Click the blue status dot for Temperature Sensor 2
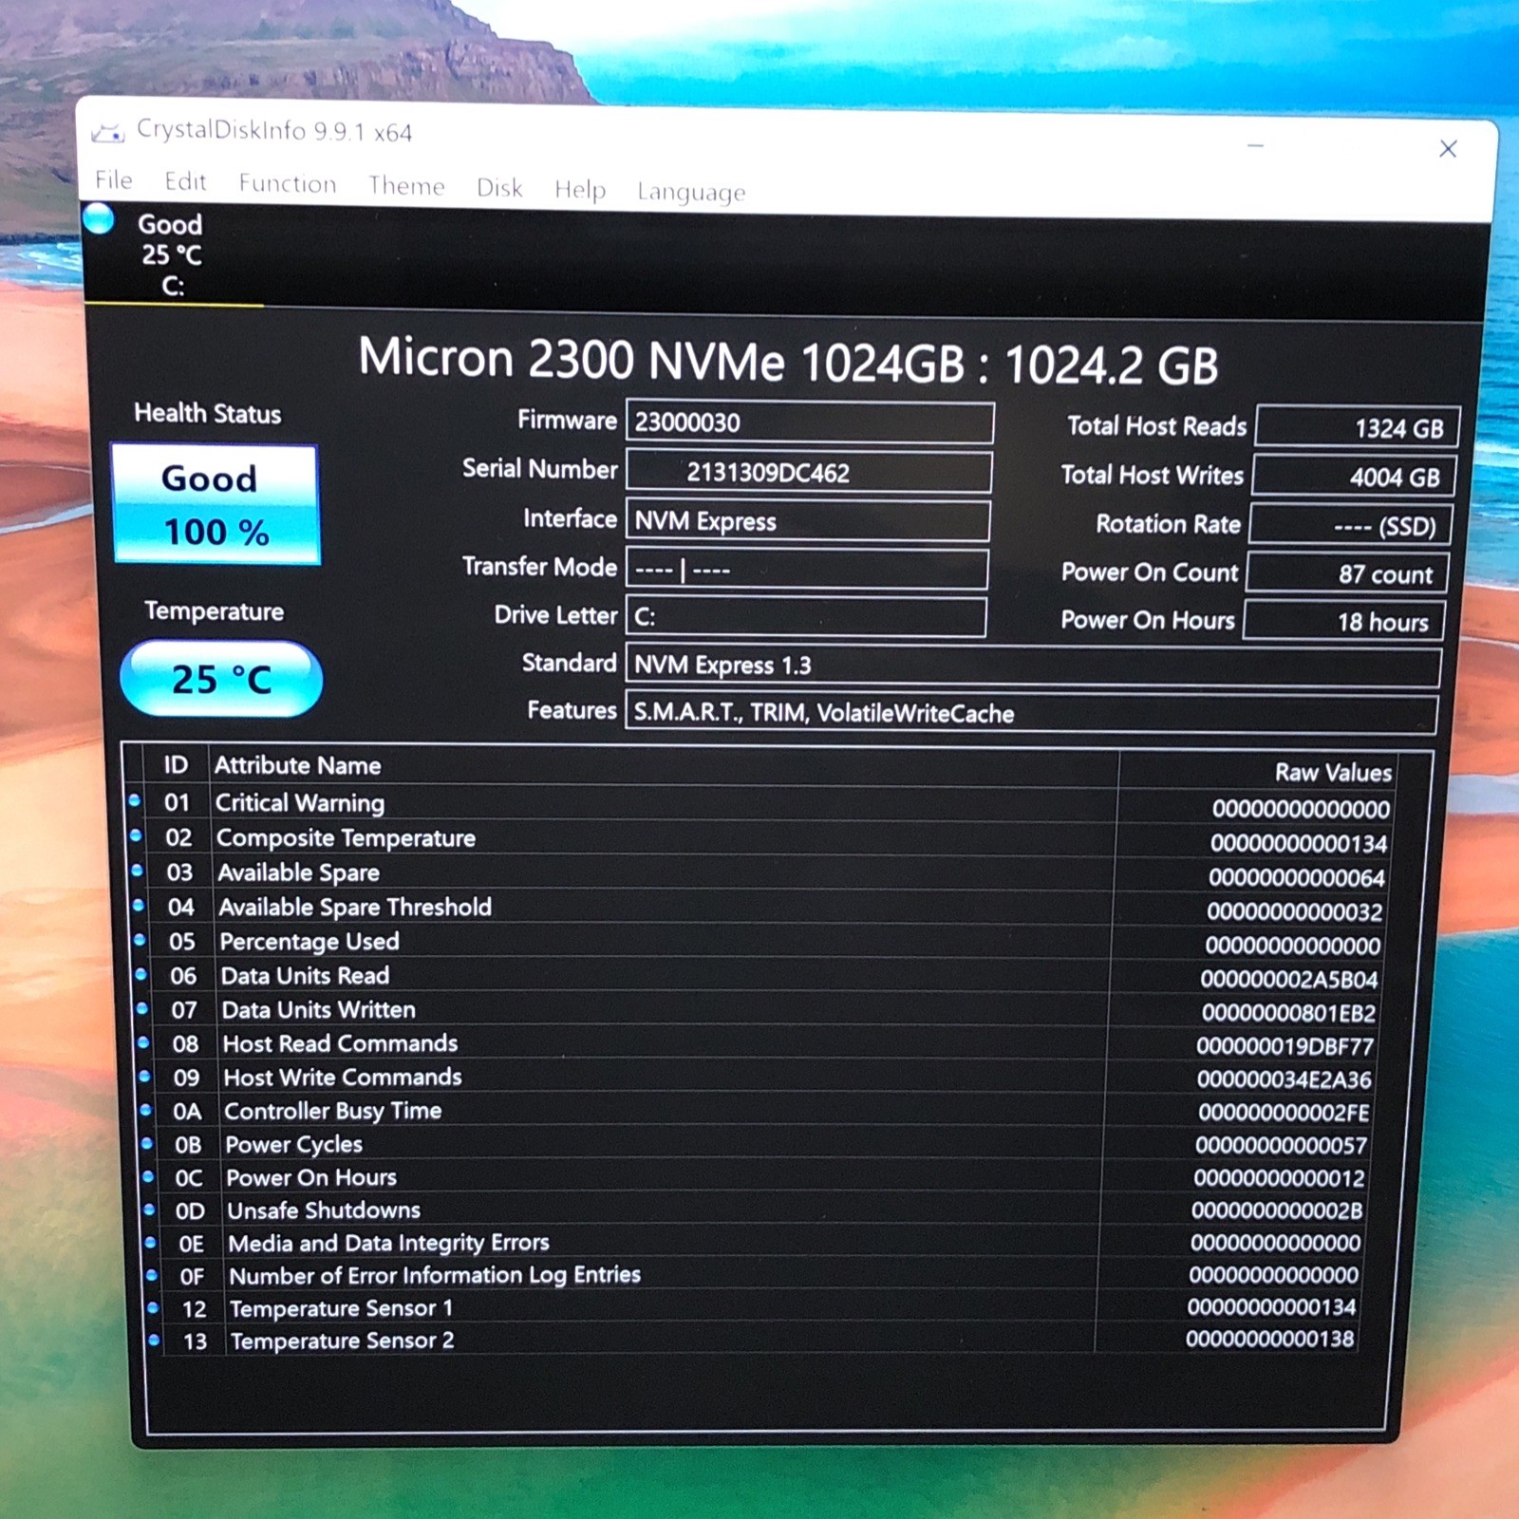 coord(155,1340)
